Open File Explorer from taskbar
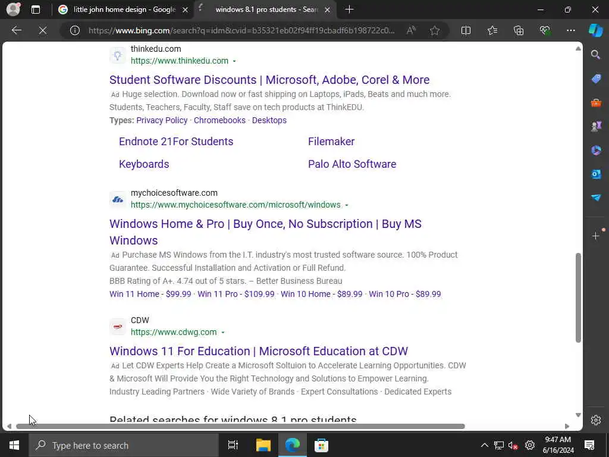Image resolution: width=609 pixels, height=457 pixels. [x=263, y=445]
